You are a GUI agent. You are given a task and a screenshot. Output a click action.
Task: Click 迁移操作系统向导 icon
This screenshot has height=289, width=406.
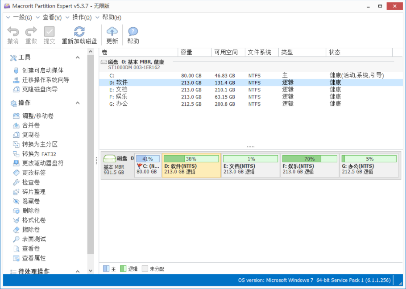(16, 80)
